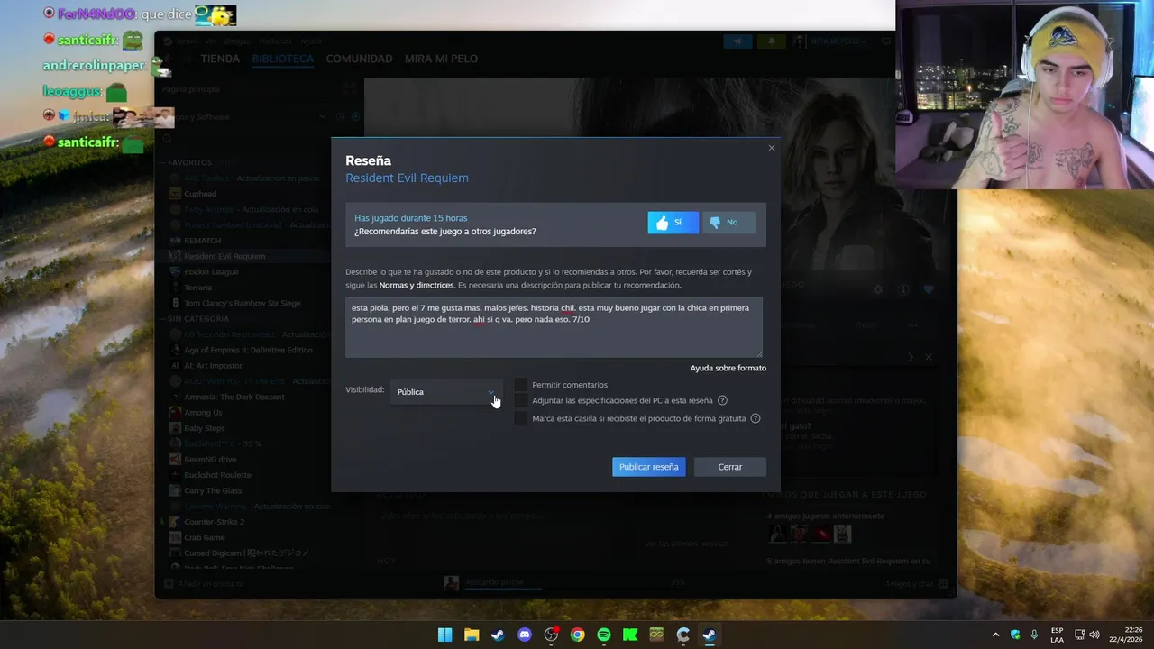Select Terraria in library list
The height and width of the screenshot is (649, 1154).
(197, 288)
